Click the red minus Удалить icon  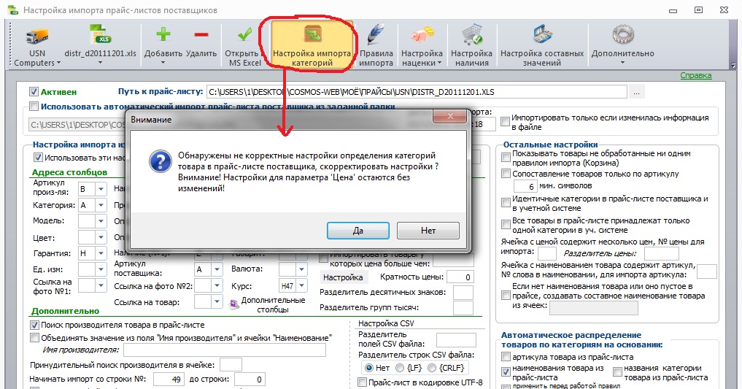tap(201, 34)
